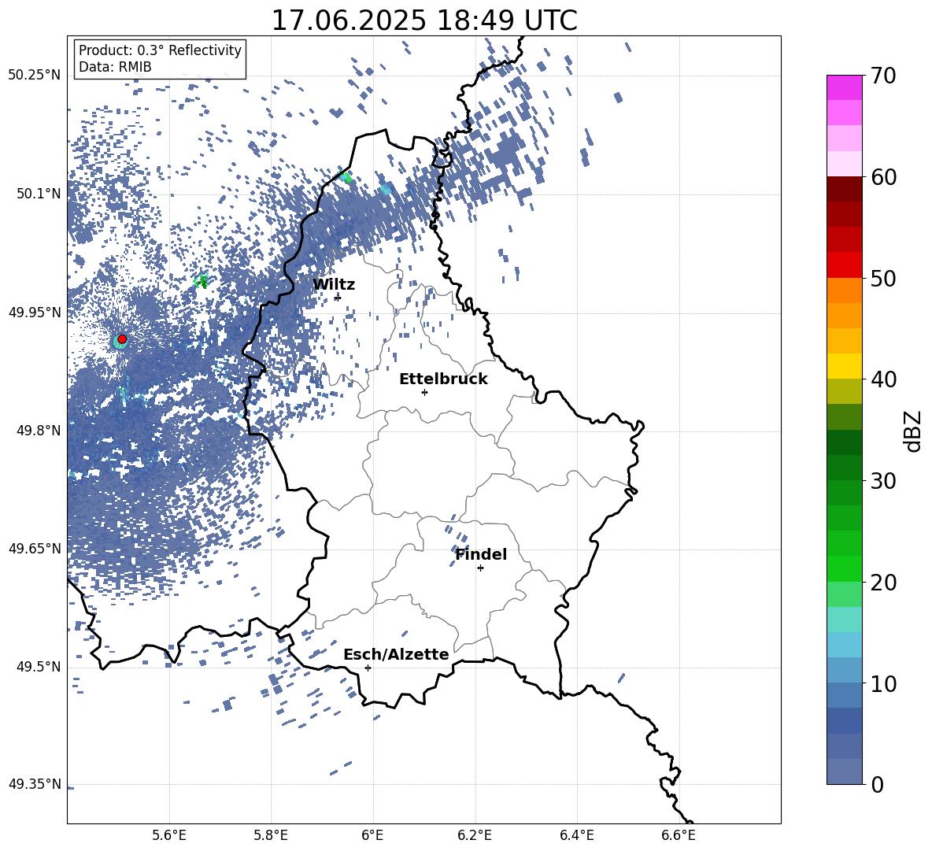Click the Data: RMIB source text

(115, 67)
